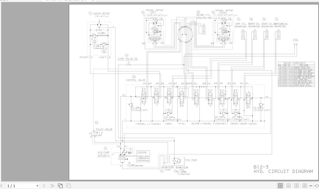The height and width of the screenshot is (189, 319).
Task: Go to the previous page arrow
Action: 2,185
